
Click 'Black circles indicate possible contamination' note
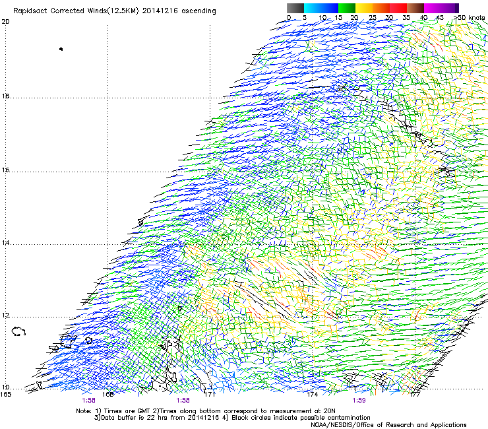(301, 418)
